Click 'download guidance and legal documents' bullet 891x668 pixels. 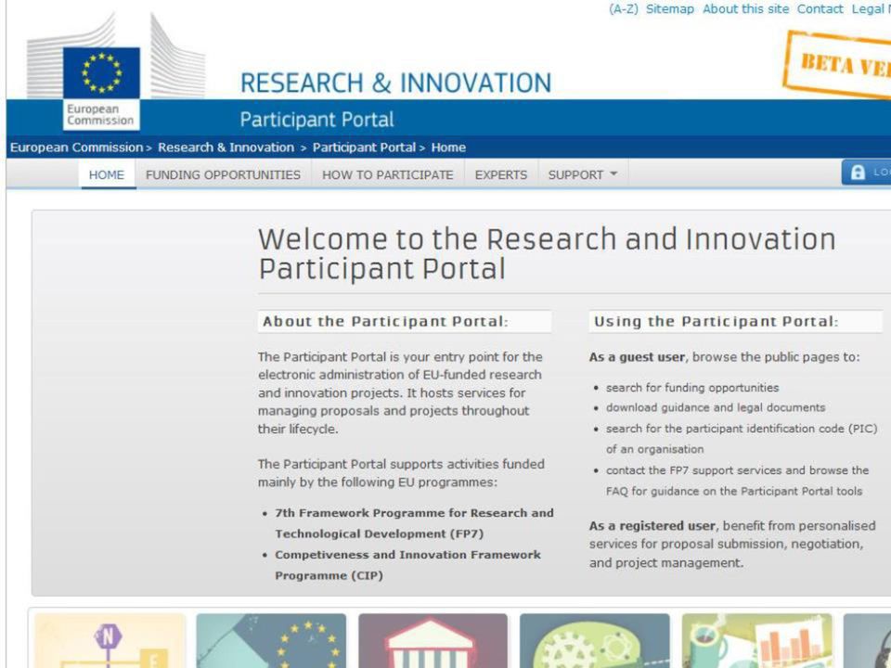coord(716,407)
